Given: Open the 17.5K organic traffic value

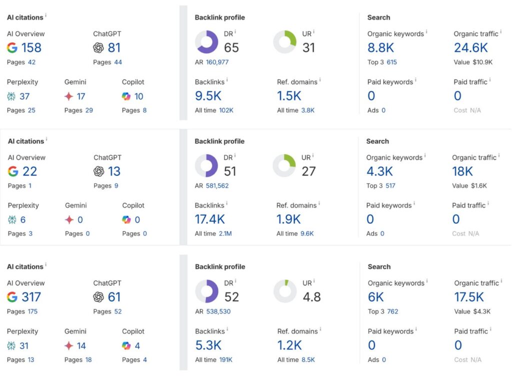Looking at the screenshot, I should tap(468, 297).
